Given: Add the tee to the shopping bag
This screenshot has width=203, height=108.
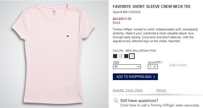Looking at the screenshot, I should (x=135, y=77).
